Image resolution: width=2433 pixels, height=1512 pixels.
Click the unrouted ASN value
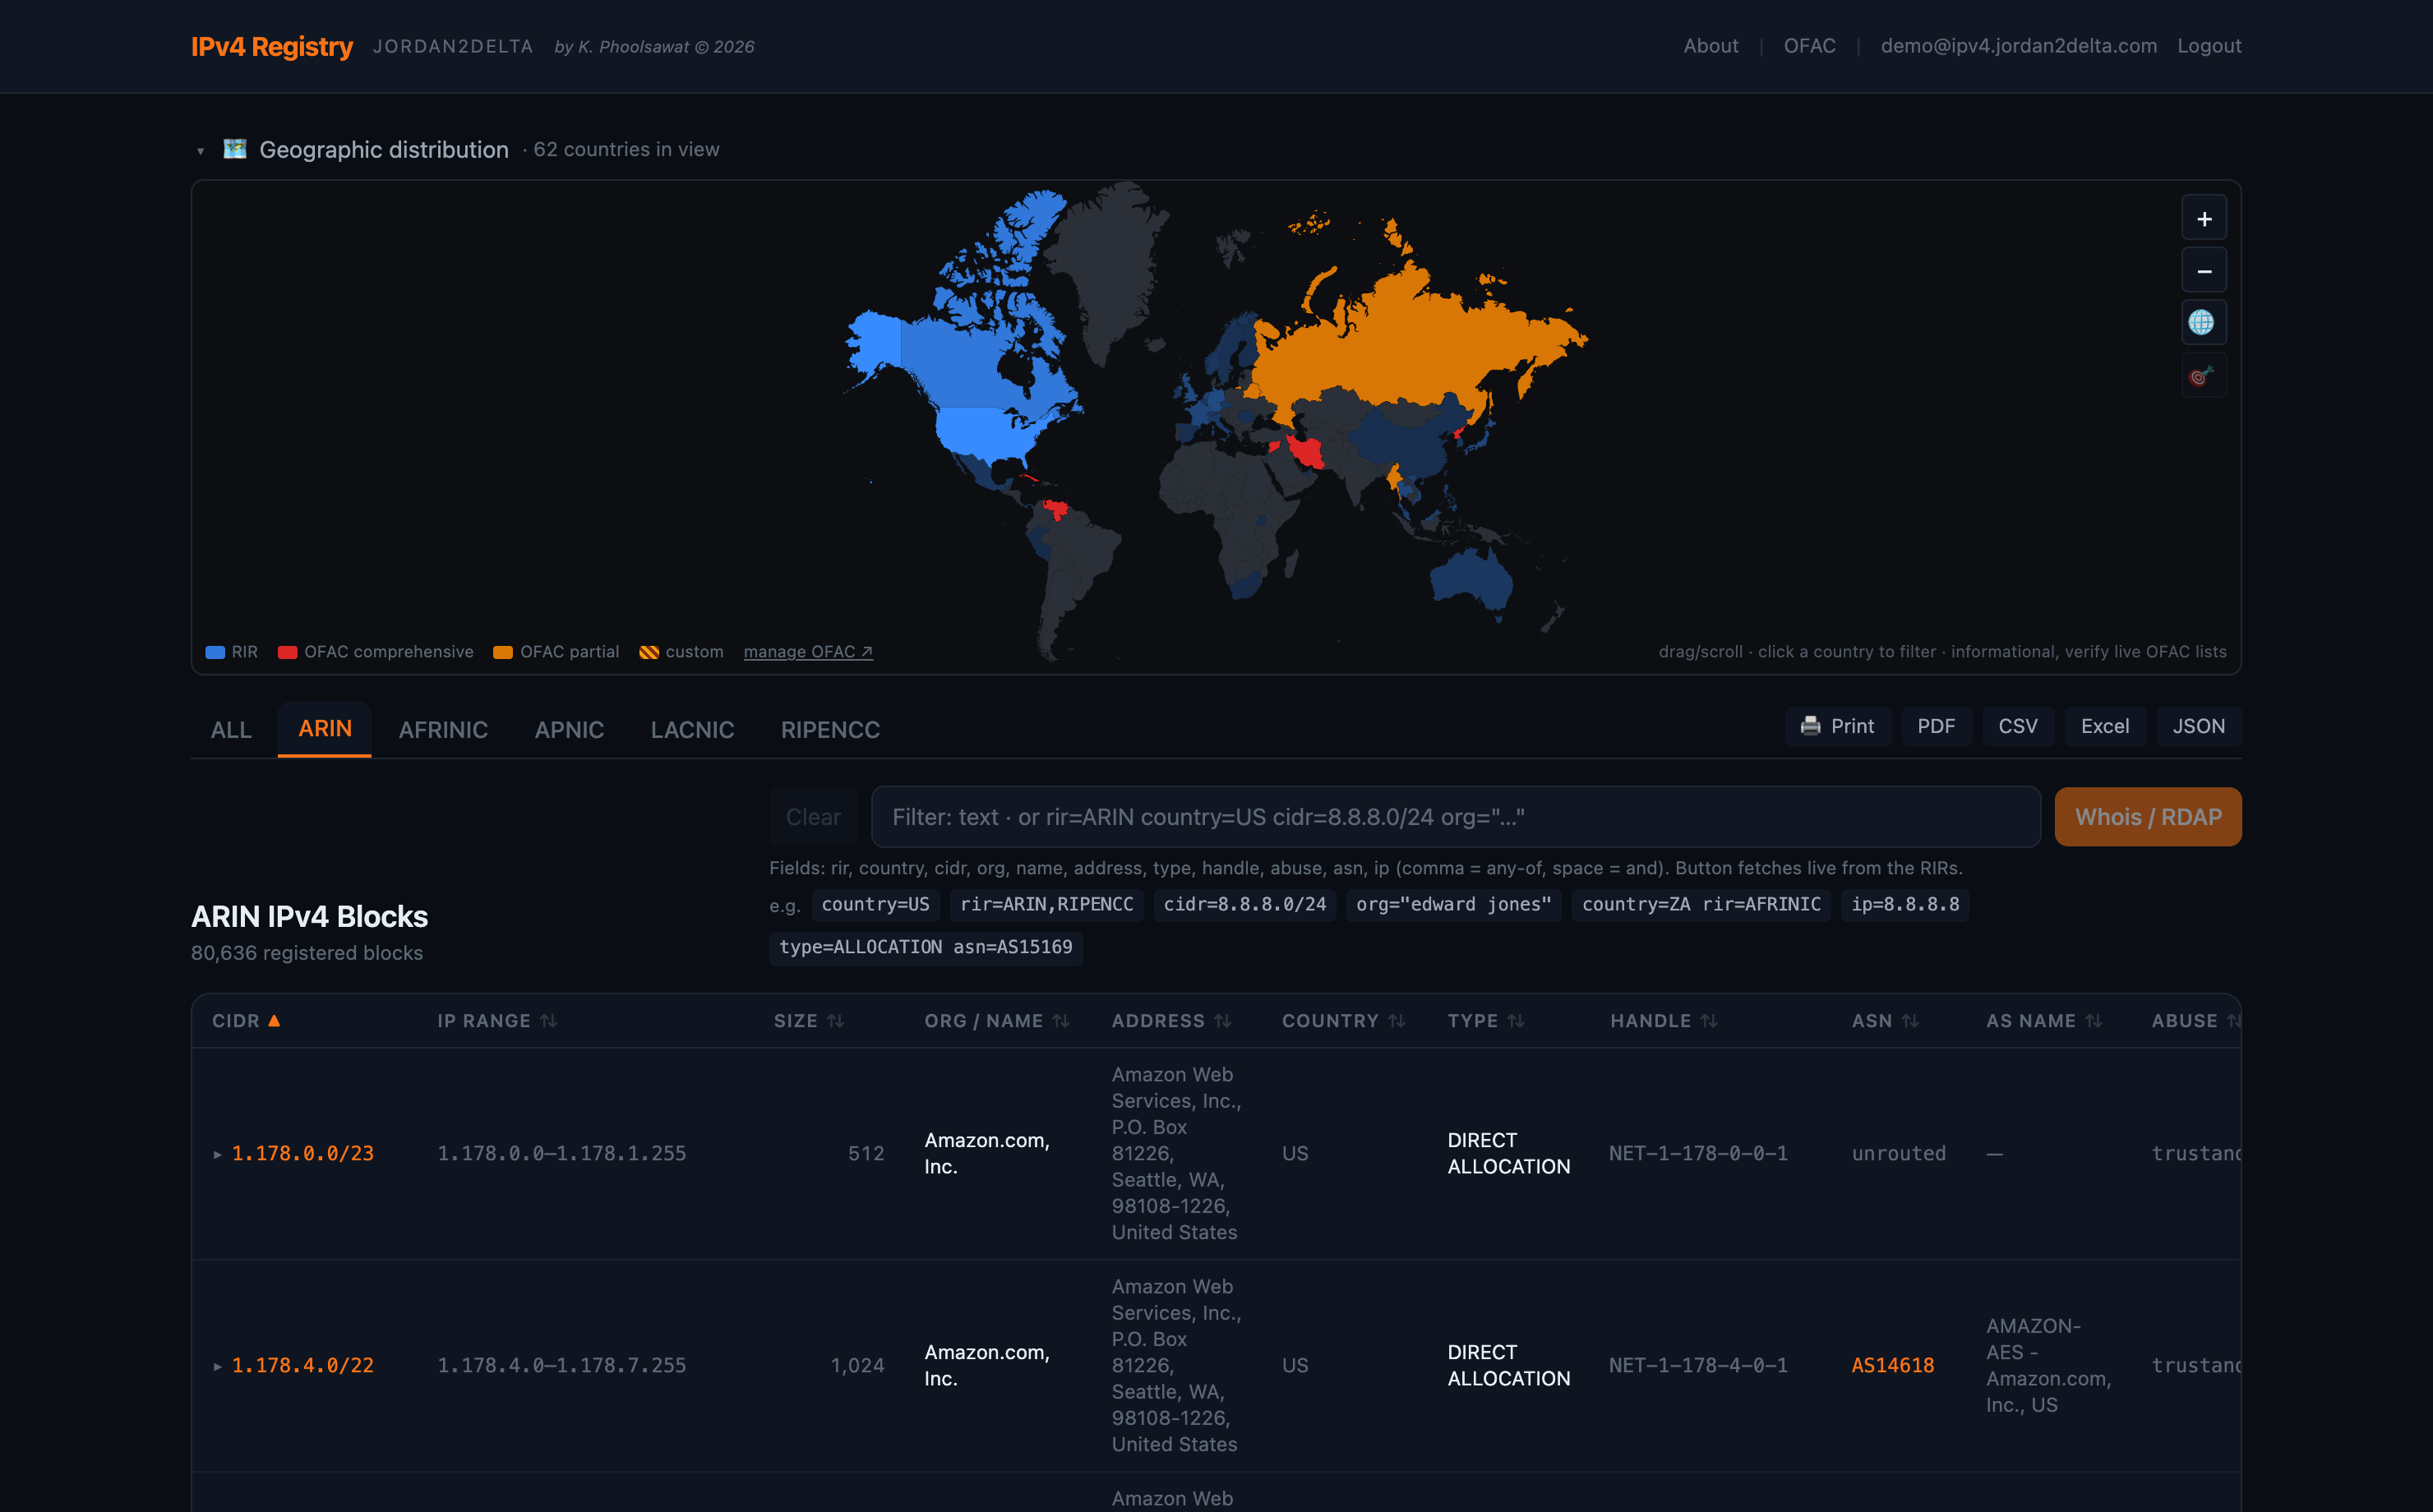(1898, 1154)
